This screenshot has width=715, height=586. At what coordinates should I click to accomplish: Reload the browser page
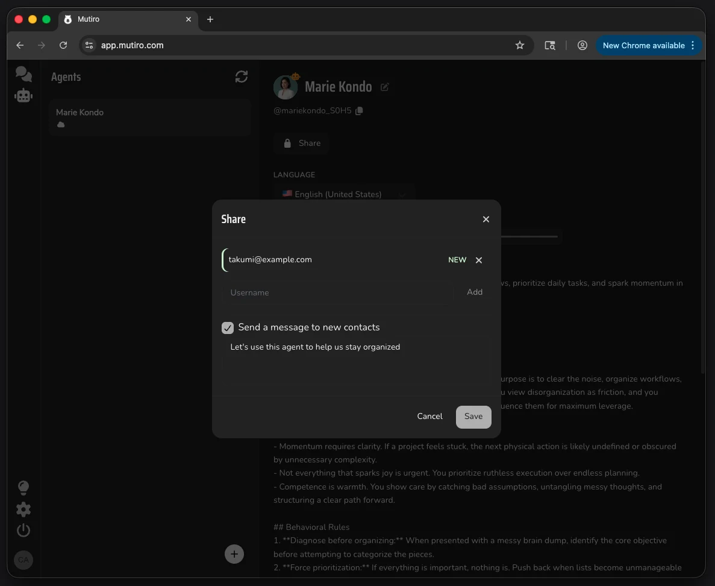[x=63, y=45]
